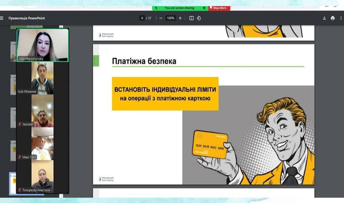Click the zoom in plus icon

point(180,18)
